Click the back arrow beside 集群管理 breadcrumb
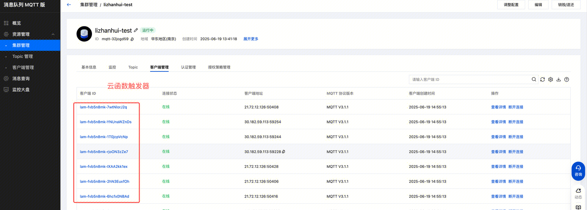The width and height of the screenshot is (587, 210). coord(69,5)
